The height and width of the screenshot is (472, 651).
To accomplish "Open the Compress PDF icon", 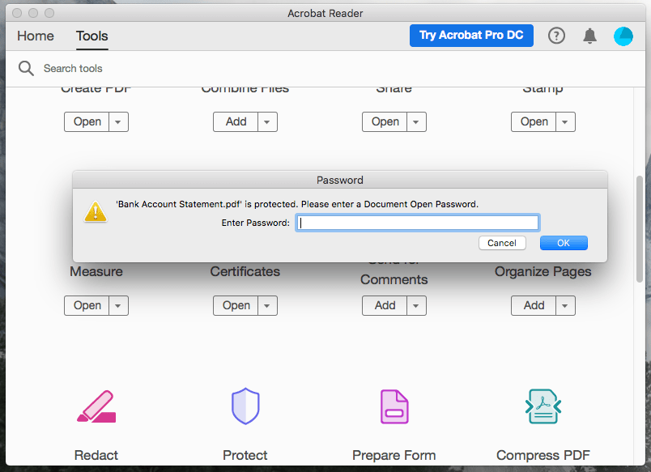I will (x=543, y=406).
